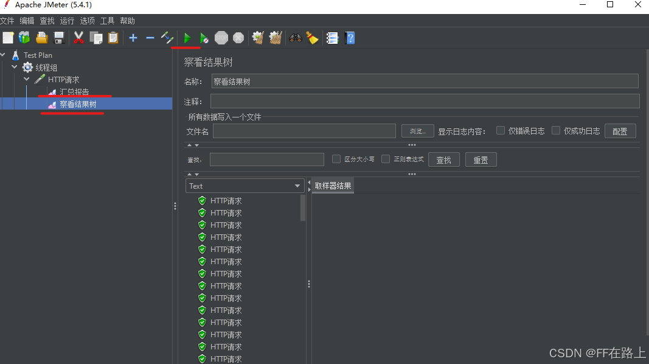Focus the 文件名 input field

point(304,131)
